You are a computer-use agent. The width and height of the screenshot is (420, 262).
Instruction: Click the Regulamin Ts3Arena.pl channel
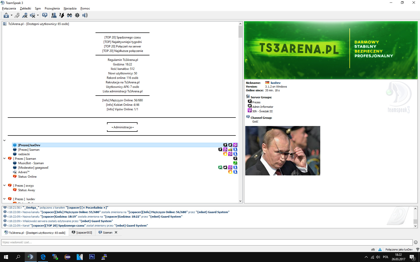click(x=122, y=60)
